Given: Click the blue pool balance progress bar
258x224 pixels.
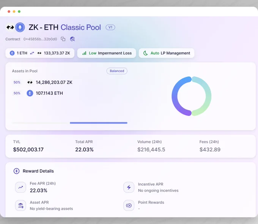Looking at the screenshot, I should coord(99,123).
